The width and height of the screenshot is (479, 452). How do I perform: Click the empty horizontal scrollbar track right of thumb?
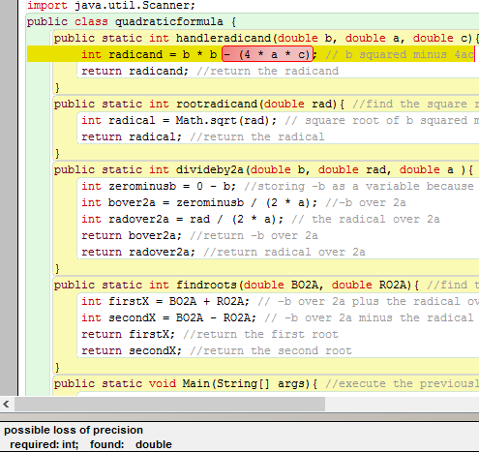tap(402, 404)
